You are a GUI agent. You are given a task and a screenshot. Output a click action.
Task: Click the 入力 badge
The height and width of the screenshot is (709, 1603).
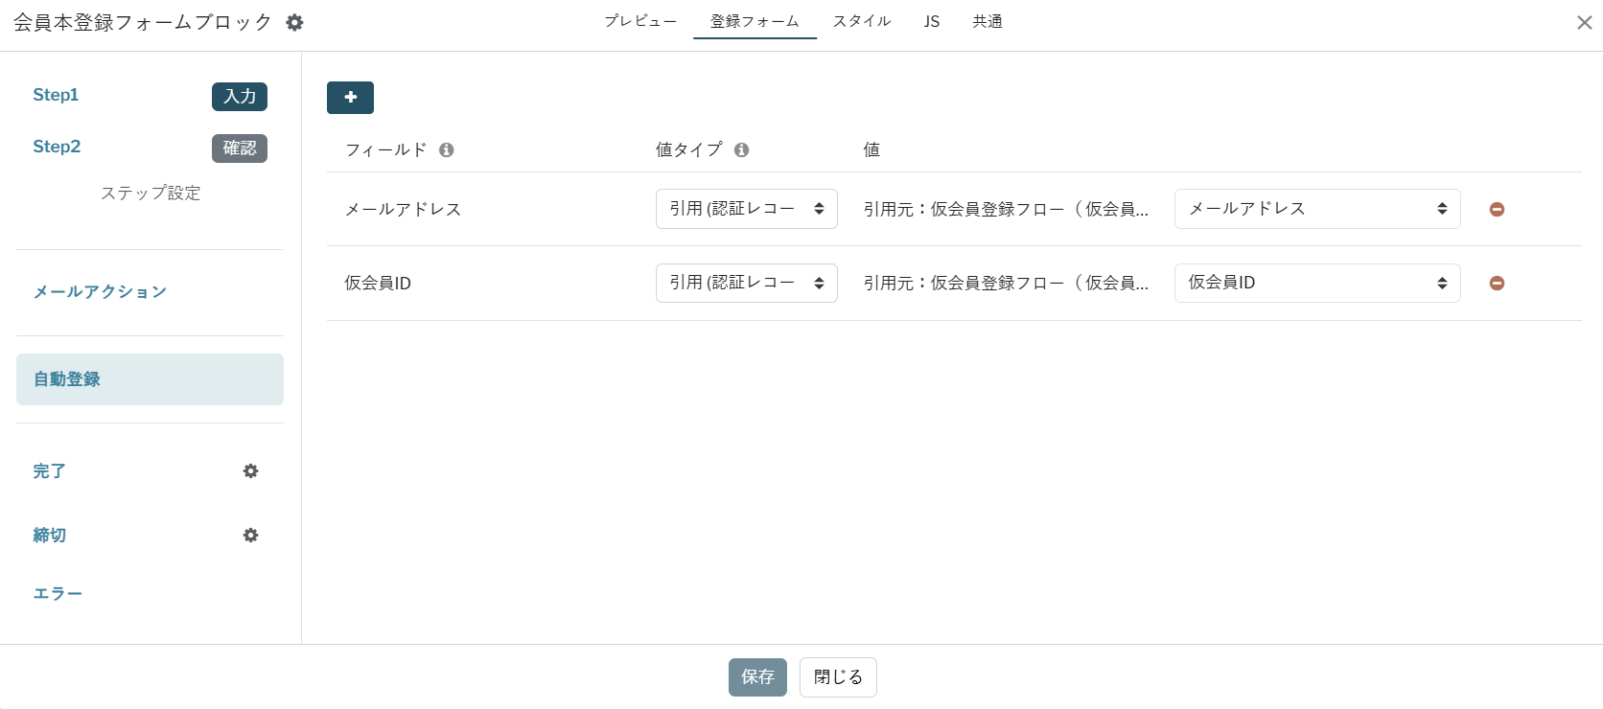coord(240,97)
